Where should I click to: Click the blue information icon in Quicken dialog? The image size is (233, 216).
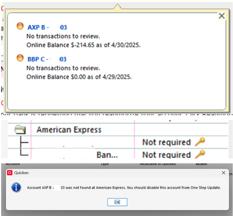16,187
